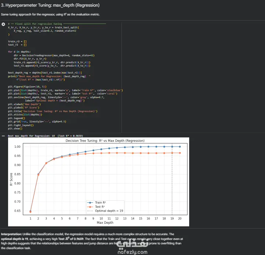Click the x-axis tick label 20
This screenshot has width=265, height=255.
coord(180,218)
